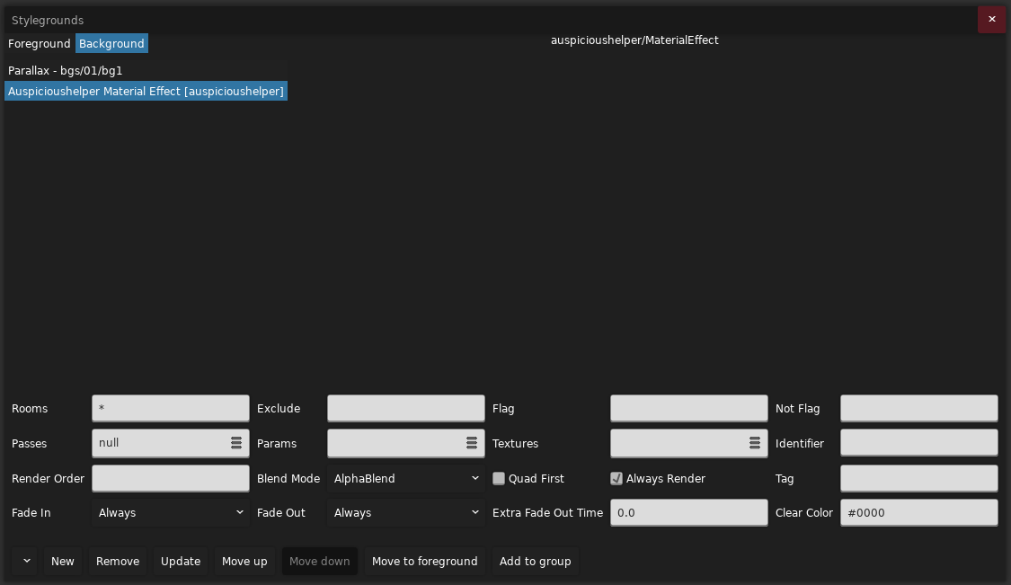Select the Auspicioushelper Material Effect entry
1011x585 pixels.
(x=146, y=92)
